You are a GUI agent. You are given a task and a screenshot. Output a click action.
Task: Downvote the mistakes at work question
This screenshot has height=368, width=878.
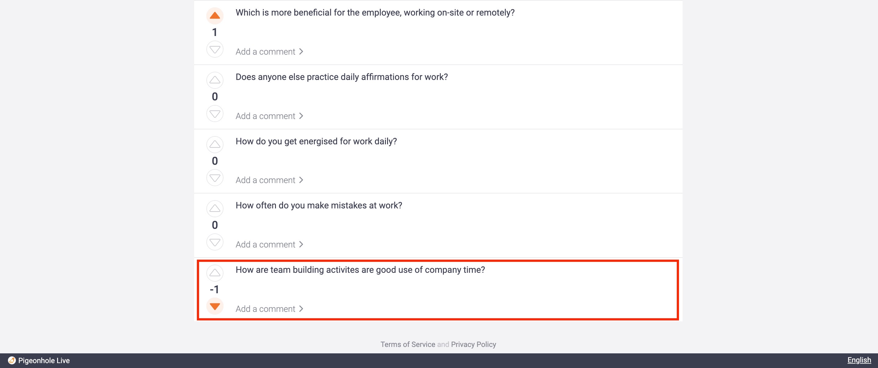(x=215, y=242)
